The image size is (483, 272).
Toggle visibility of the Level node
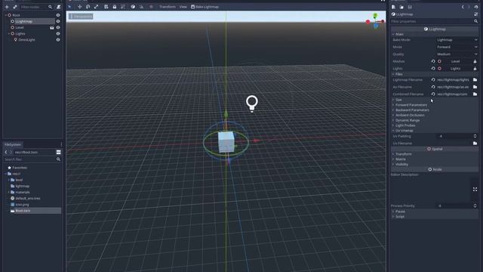click(58, 27)
